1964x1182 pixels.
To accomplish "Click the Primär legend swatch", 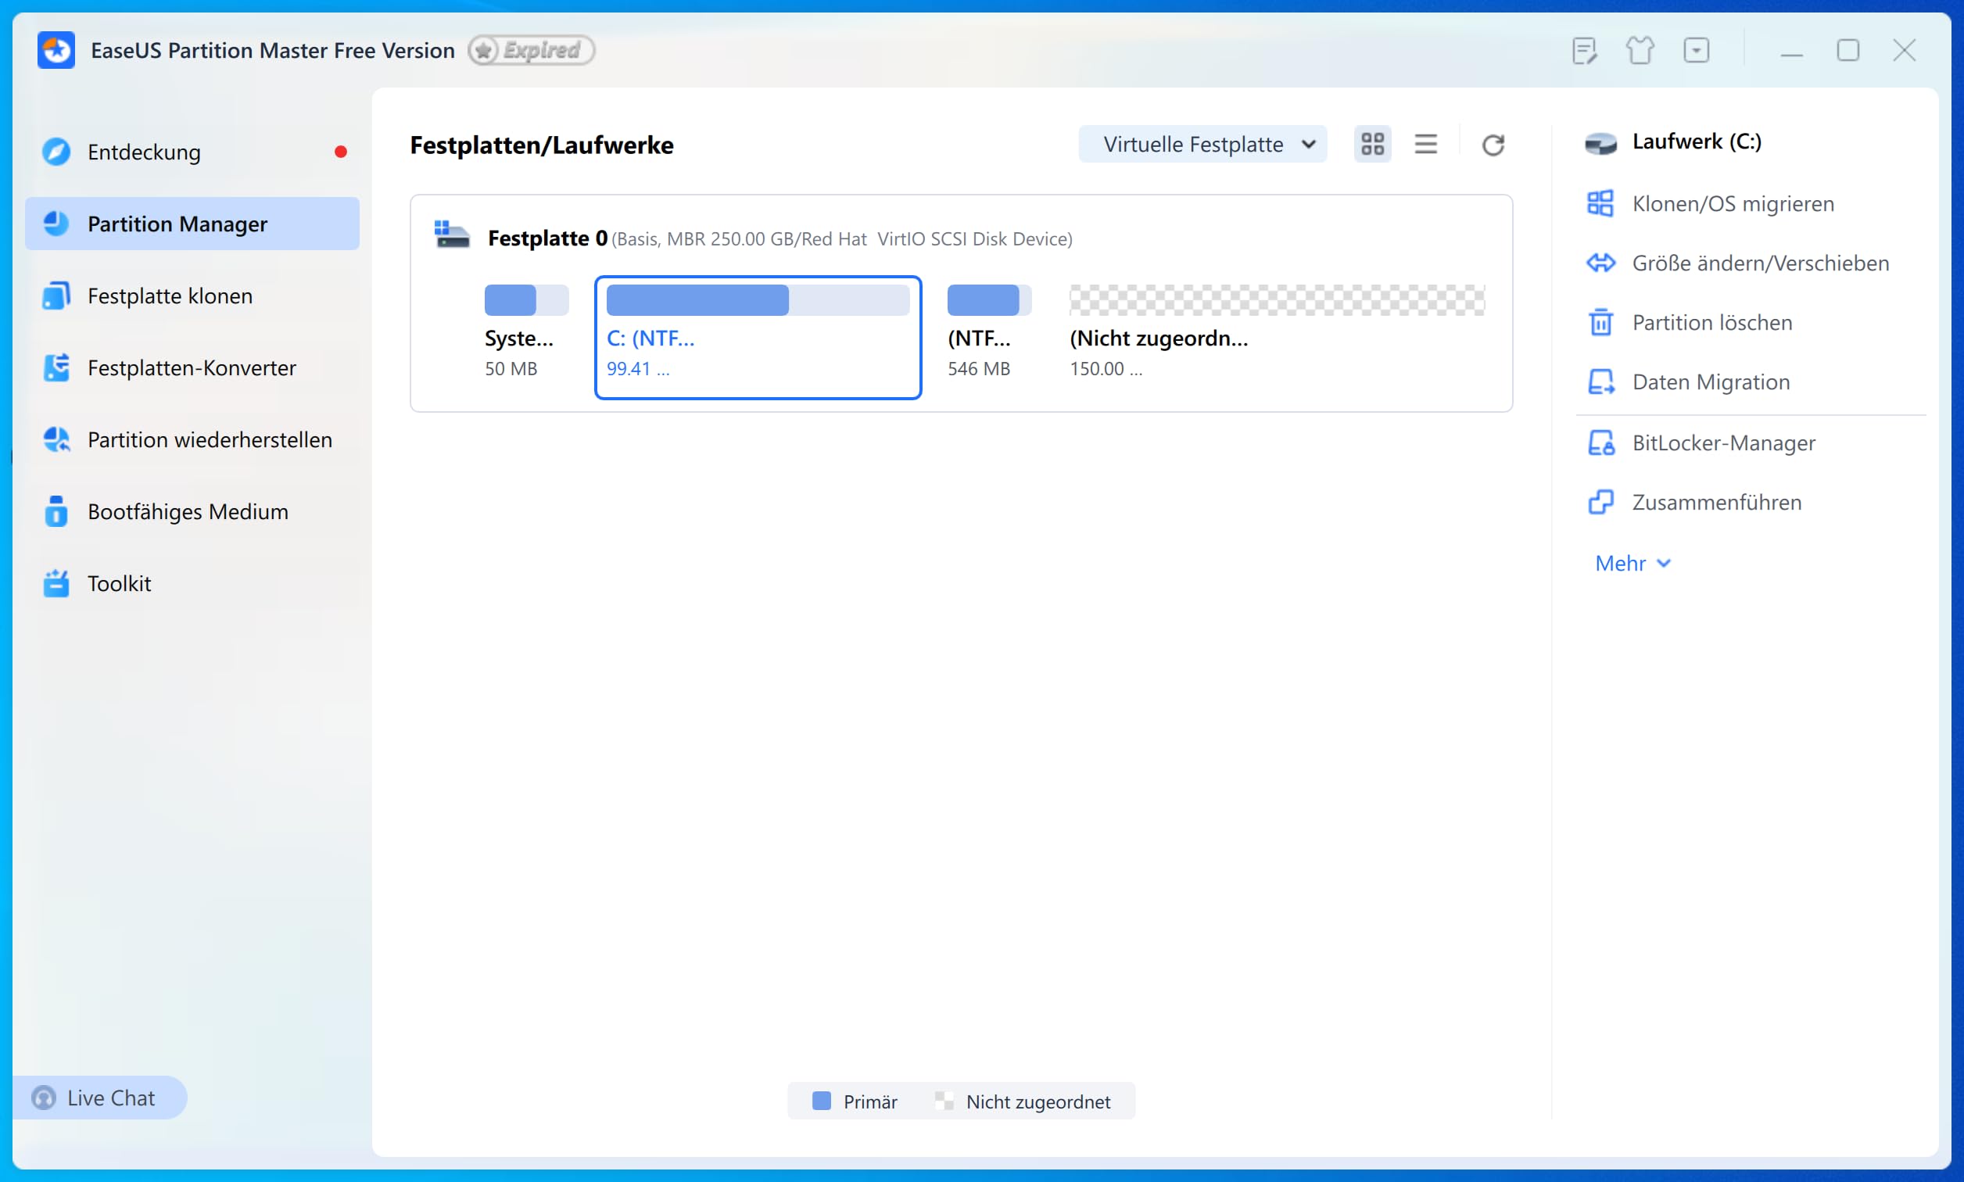I will point(821,1101).
